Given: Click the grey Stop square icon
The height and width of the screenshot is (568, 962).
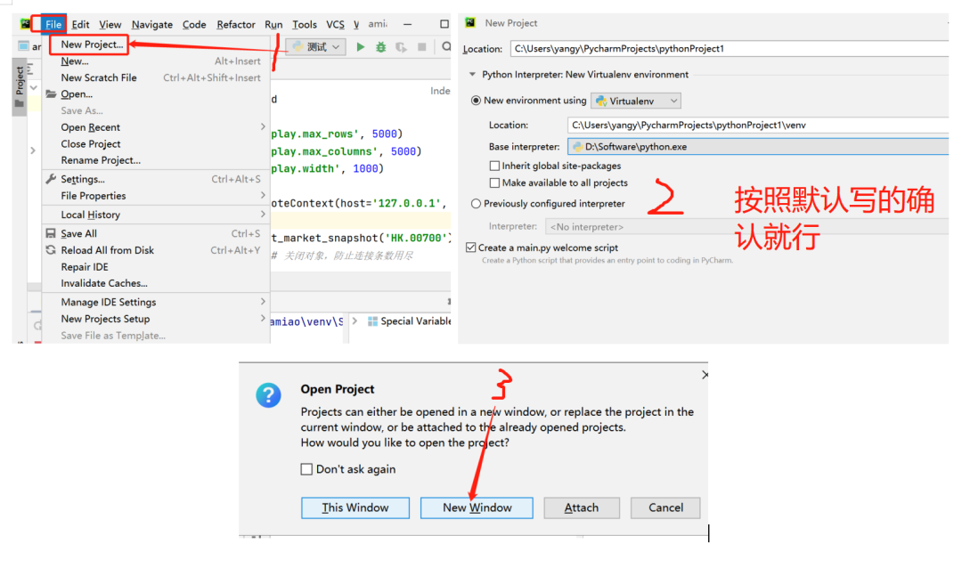Looking at the screenshot, I should 422,46.
